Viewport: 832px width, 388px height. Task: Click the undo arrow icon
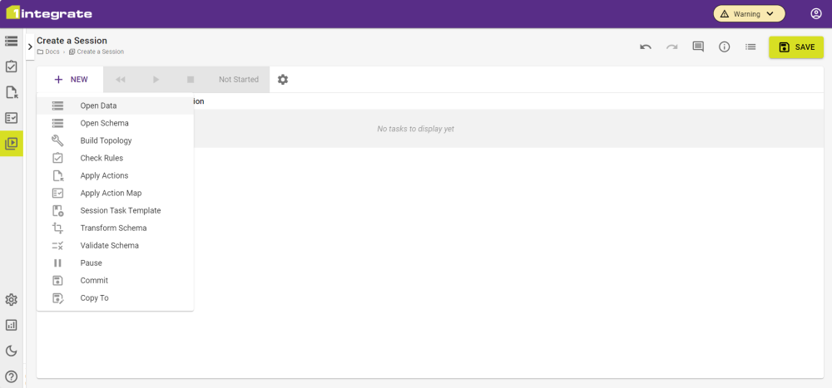pos(646,47)
